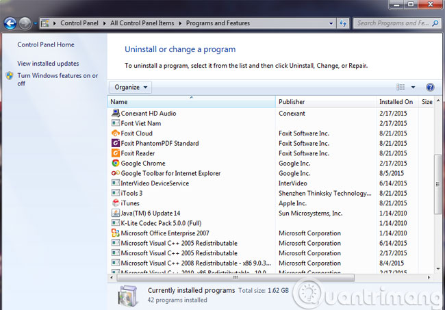This screenshot has height=310, width=445.
Task: Click Shenzhen Thinksky Technology publisher cell
Action: pyautogui.click(x=325, y=194)
